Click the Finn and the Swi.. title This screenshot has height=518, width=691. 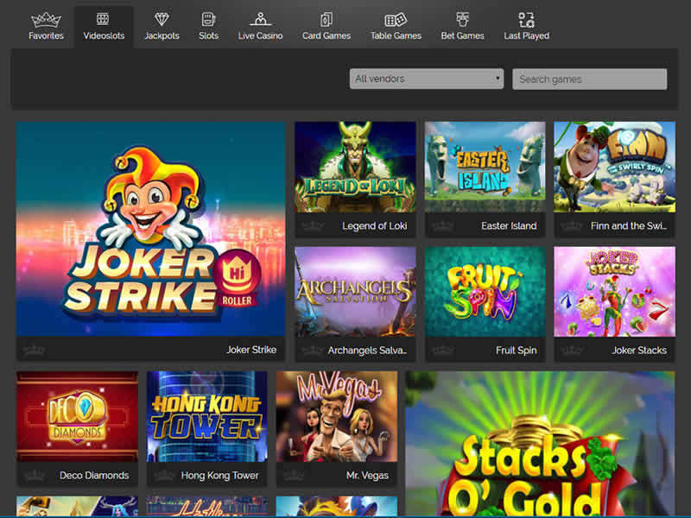tap(629, 226)
